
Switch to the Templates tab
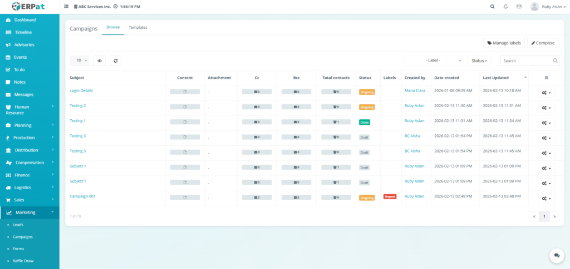138,27
